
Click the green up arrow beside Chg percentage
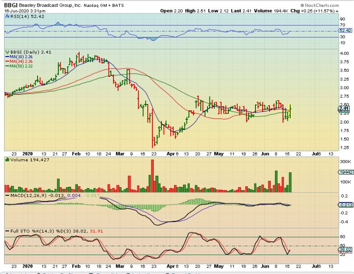tap(337, 11)
